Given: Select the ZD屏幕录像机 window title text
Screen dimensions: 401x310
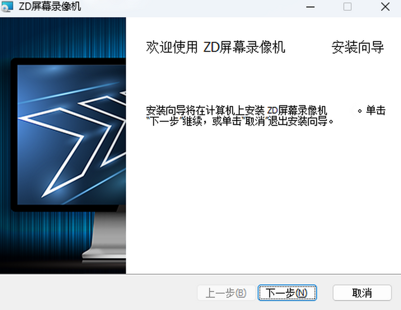Looking at the screenshot, I should pos(49,6).
